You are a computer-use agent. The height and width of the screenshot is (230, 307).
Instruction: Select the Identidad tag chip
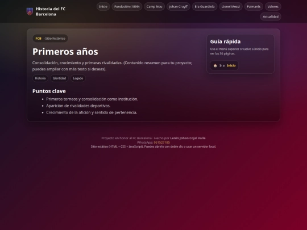(59, 78)
